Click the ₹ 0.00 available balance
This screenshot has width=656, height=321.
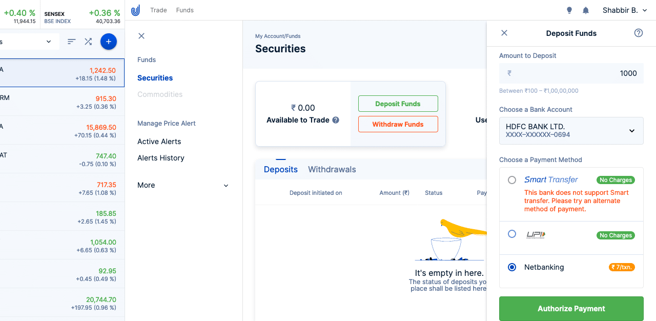[x=303, y=108]
